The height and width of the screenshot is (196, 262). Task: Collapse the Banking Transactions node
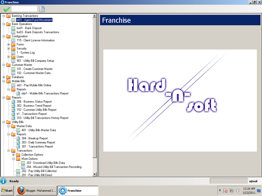coord(4,16)
